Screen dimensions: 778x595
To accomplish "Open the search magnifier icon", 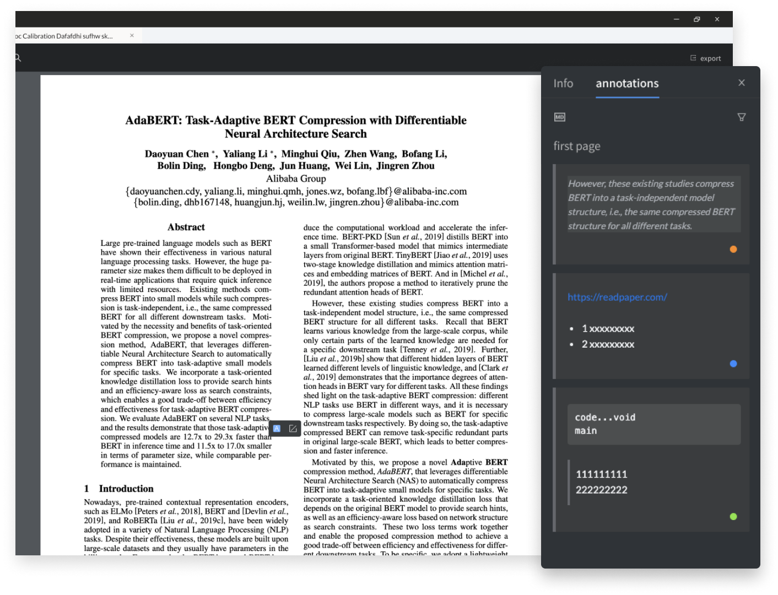I will point(18,58).
